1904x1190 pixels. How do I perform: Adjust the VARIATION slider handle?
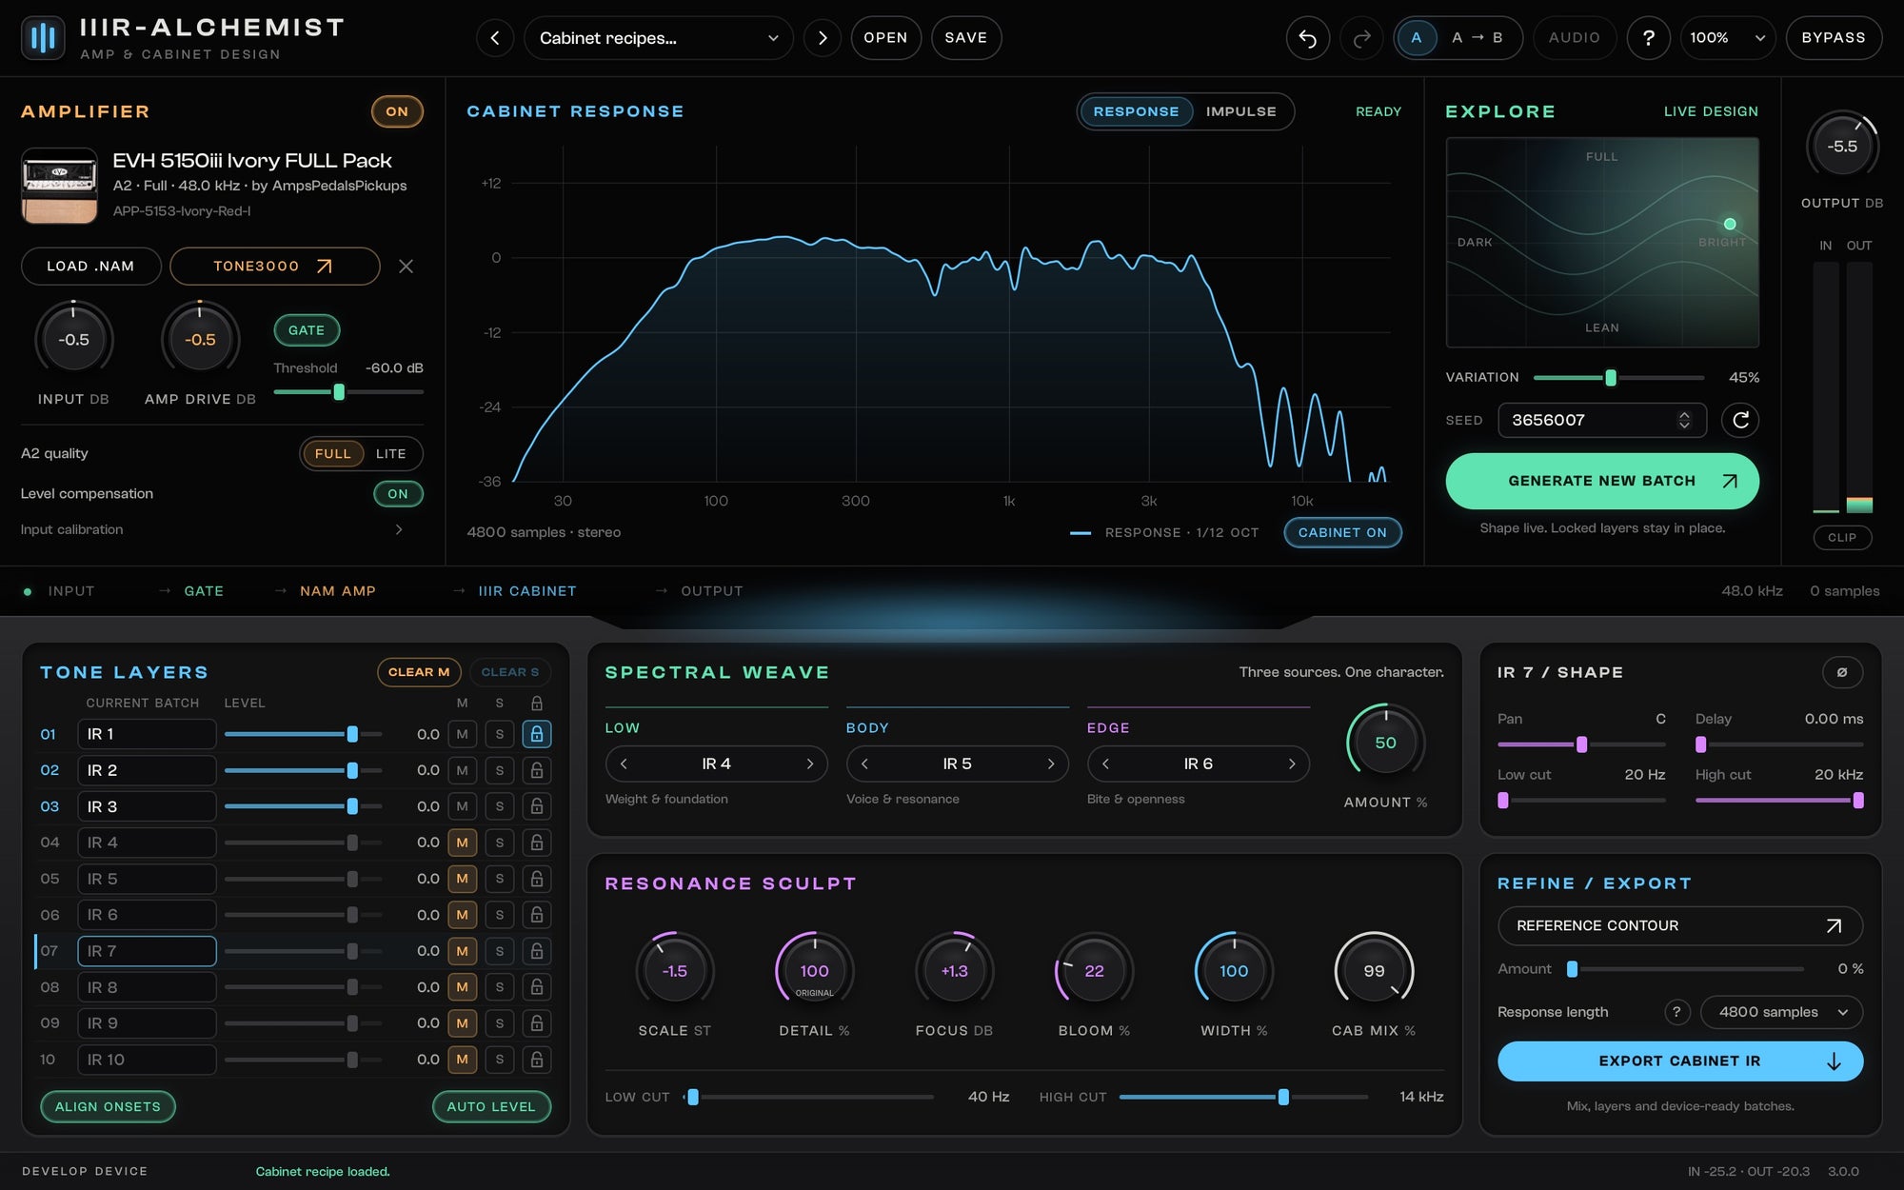1611,378
